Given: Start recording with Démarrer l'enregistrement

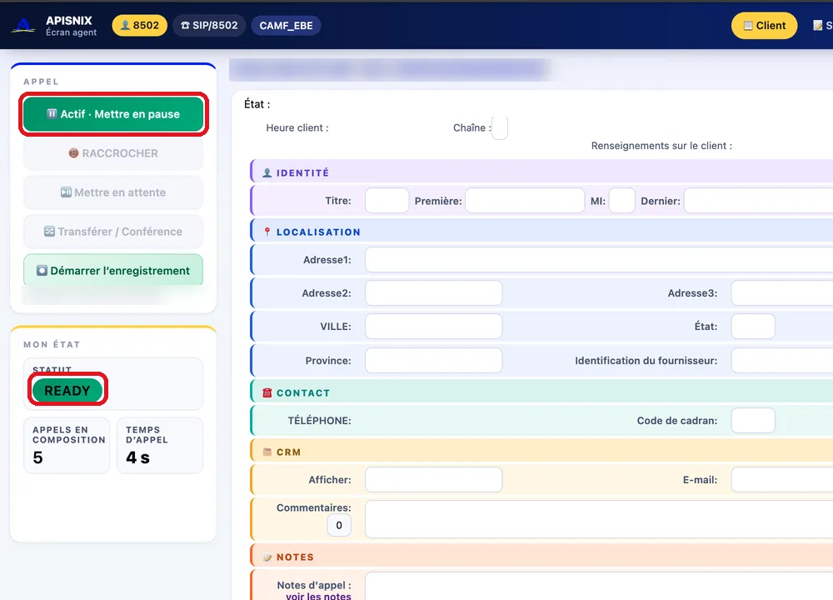Looking at the screenshot, I should click(113, 271).
